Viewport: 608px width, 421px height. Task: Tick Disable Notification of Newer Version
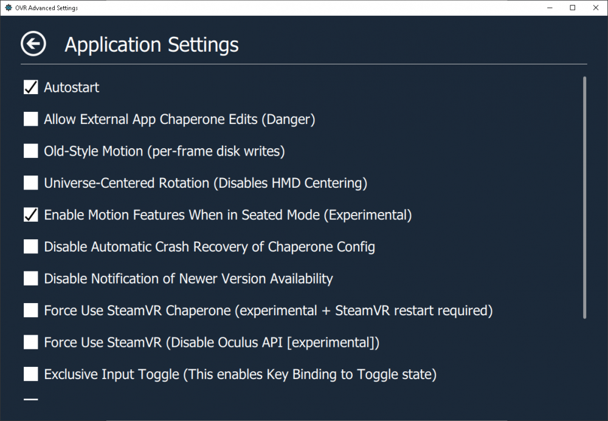point(31,279)
